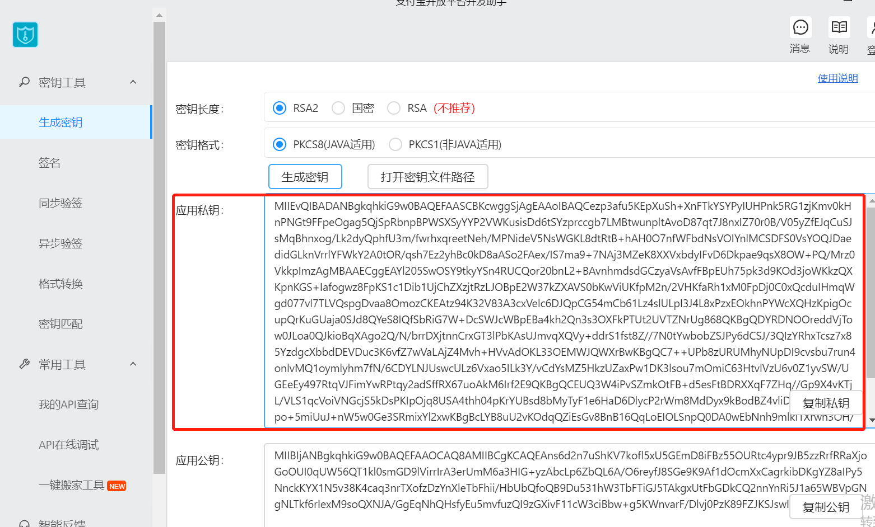Click 打开密钥文件路径 button
The image size is (875, 527).
tap(427, 176)
